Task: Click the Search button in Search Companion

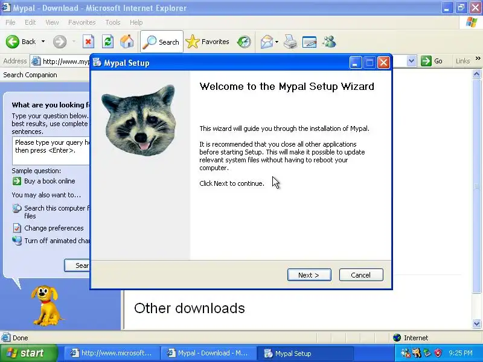Action: tap(77, 265)
